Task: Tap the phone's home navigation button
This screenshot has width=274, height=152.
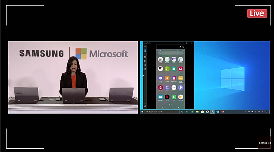Action: pos(171,107)
